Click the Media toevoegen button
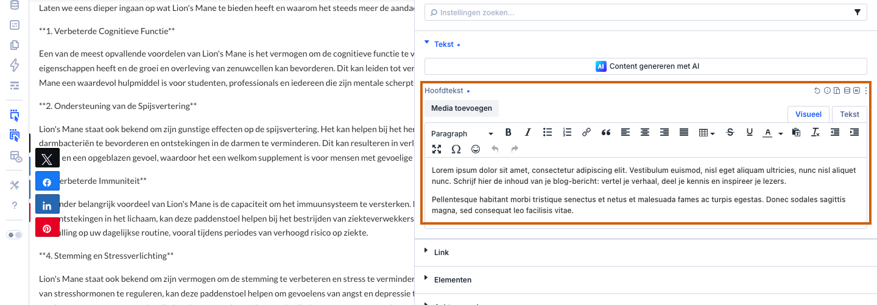Screen dimensions: 877x305 [x=462, y=108]
